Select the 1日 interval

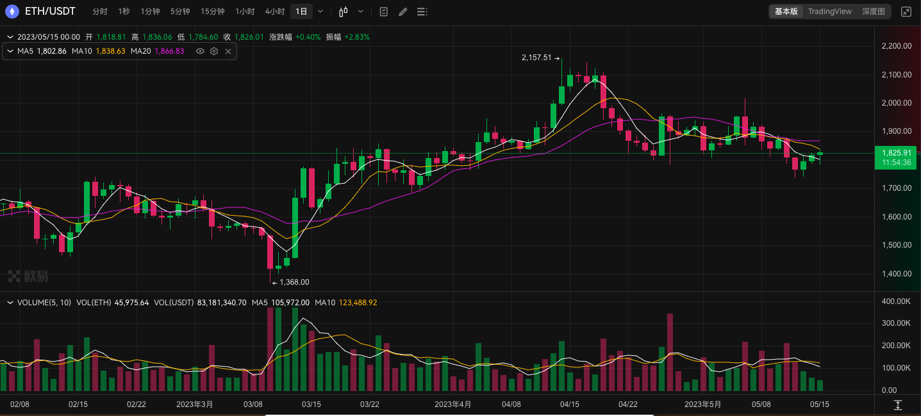coord(301,12)
